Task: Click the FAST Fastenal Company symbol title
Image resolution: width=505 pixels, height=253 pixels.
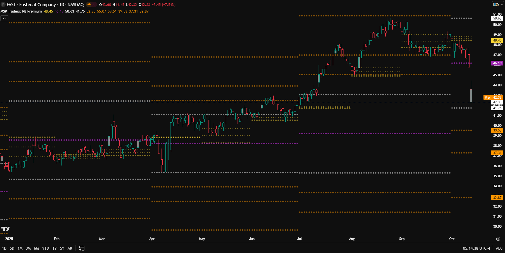Action: click(x=45, y=4)
